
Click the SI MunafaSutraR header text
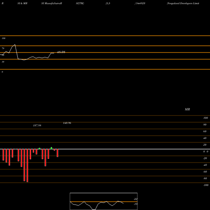pos(52,3)
